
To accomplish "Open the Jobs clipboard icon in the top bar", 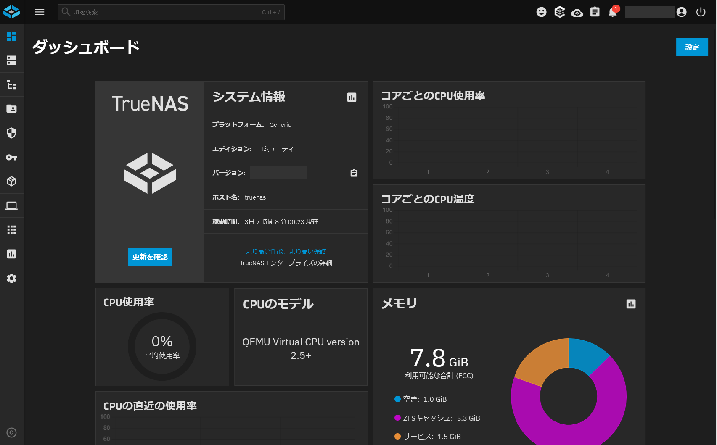I will point(595,12).
